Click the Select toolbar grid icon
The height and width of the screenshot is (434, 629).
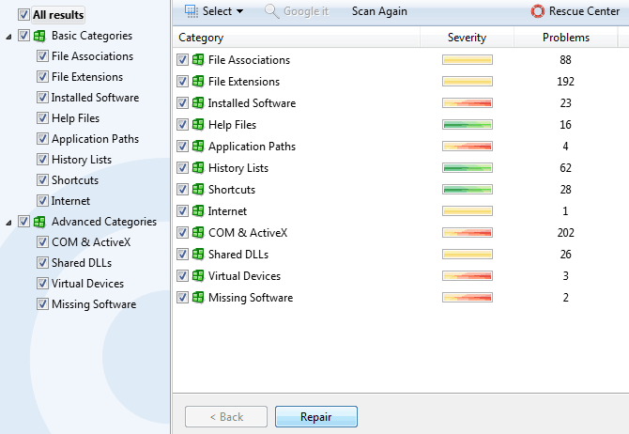pyautogui.click(x=192, y=11)
